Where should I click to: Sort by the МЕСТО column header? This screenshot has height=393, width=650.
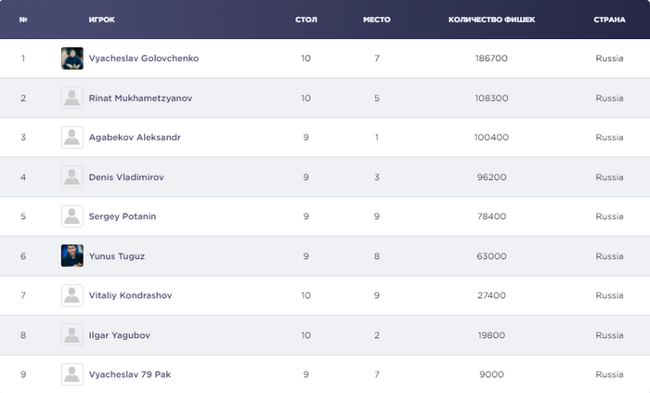(x=376, y=20)
